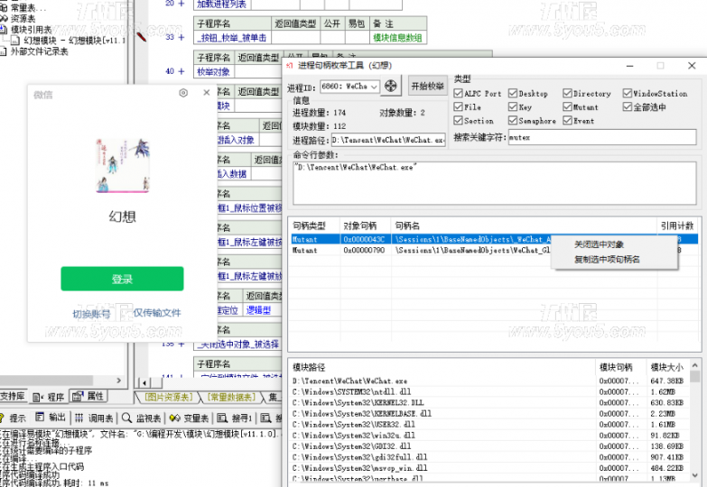Click the 引用计数 column header
Viewport: 707px width, 487px height.
point(677,225)
